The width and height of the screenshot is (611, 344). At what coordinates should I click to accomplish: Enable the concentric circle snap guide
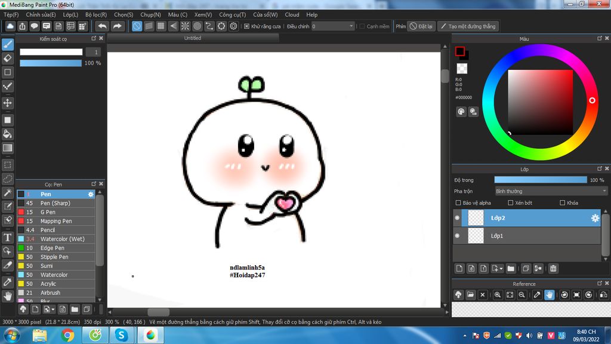click(197, 26)
